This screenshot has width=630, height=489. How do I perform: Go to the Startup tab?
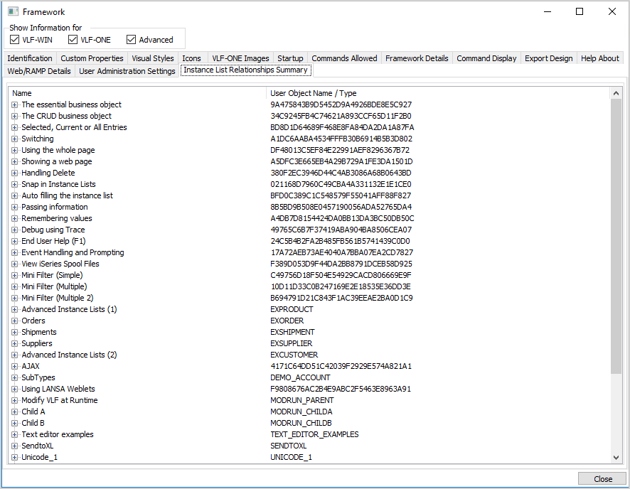291,58
